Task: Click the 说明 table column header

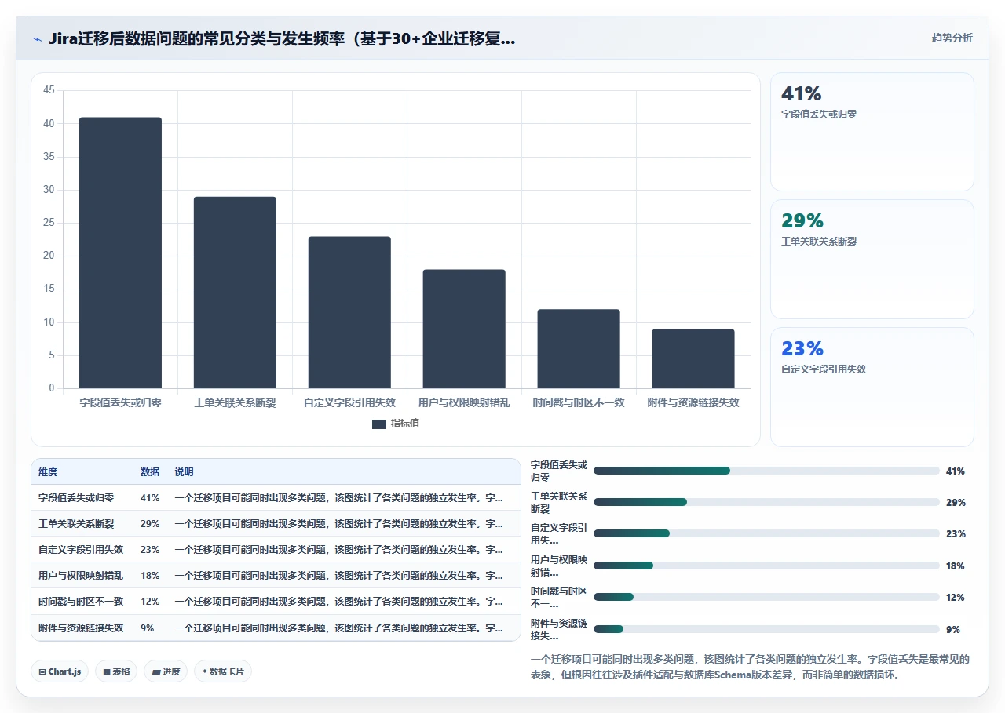Action: point(184,471)
